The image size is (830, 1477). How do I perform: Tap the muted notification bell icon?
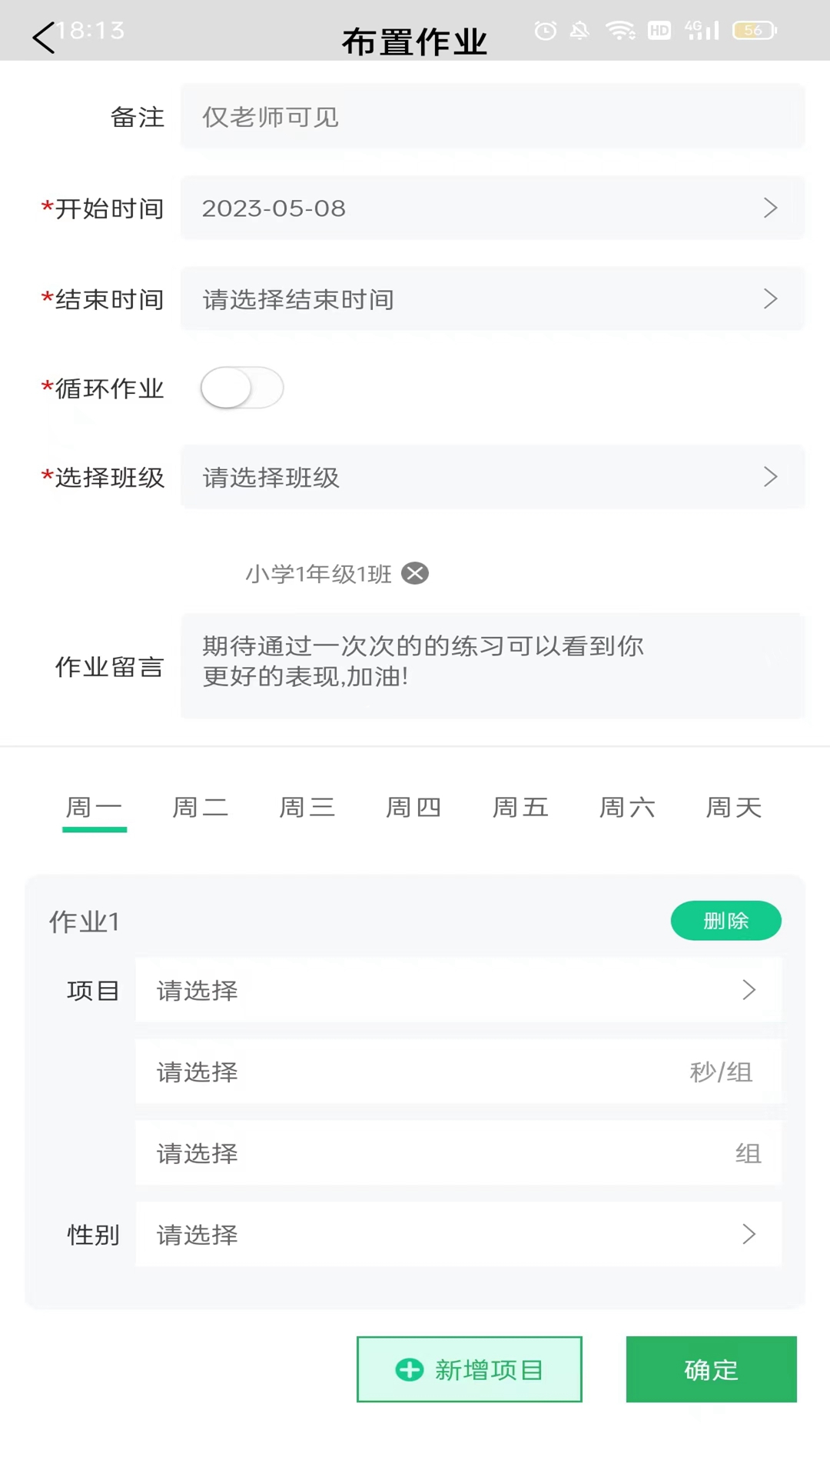click(x=579, y=31)
